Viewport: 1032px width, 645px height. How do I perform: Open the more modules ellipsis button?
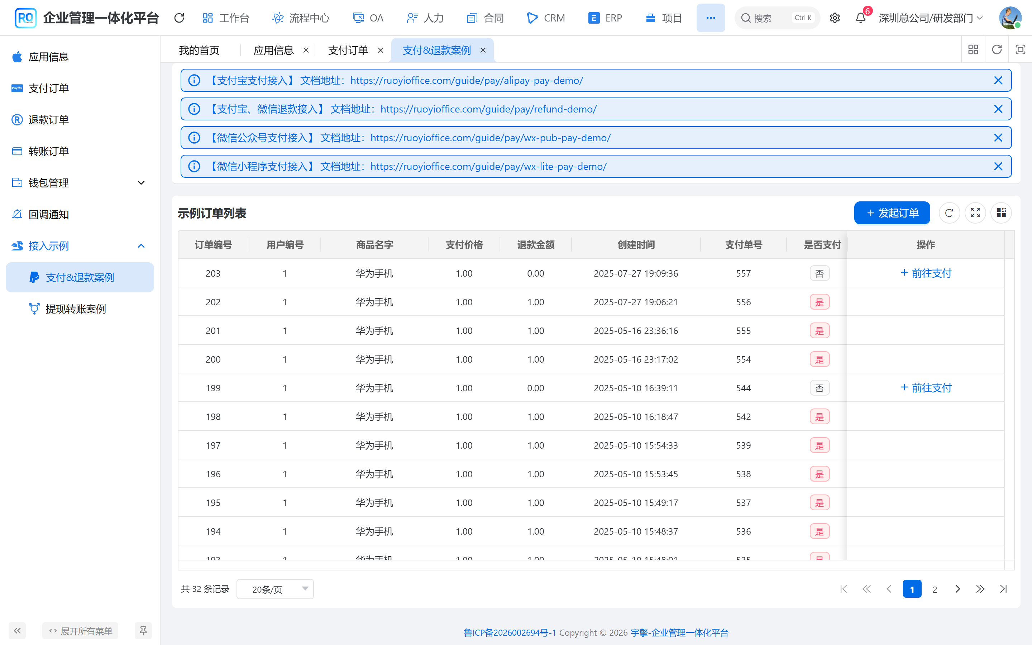click(711, 18)
